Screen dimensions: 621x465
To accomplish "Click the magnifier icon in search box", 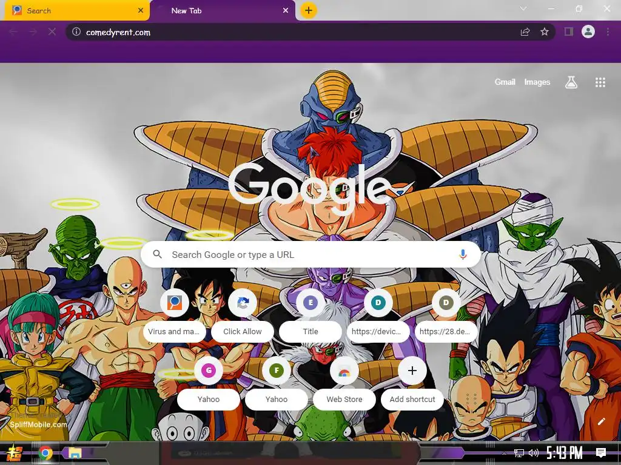I will [x=157, y=254].
